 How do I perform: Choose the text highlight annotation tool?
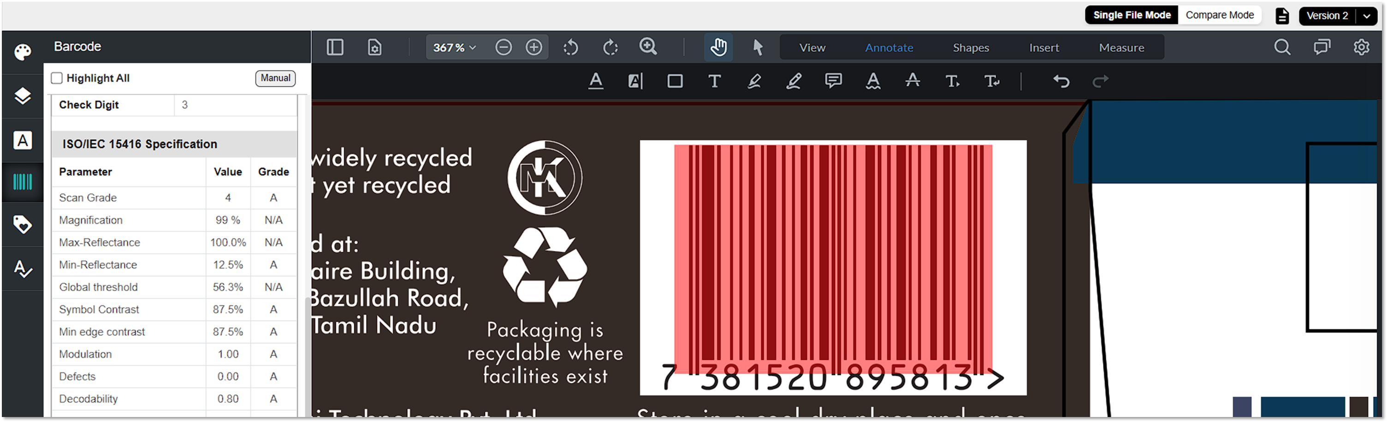click(636, 81)
